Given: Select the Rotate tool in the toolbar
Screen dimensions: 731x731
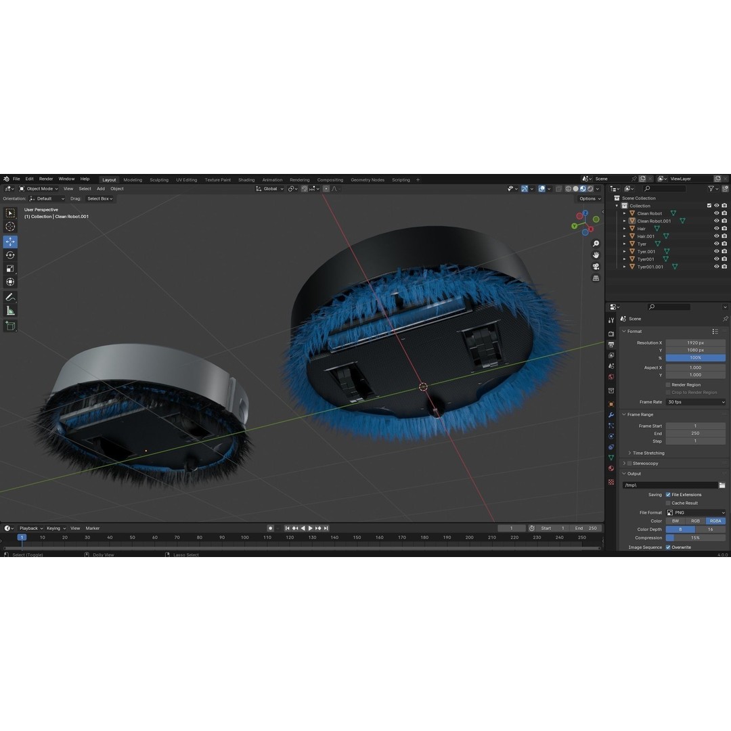Looking at the screenshot, I should pos(10,255).
